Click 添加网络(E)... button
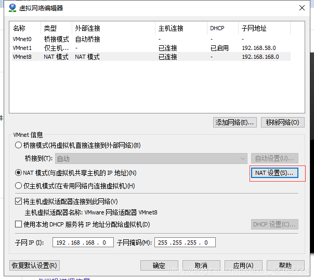314x280 pixels. [234, 122]
